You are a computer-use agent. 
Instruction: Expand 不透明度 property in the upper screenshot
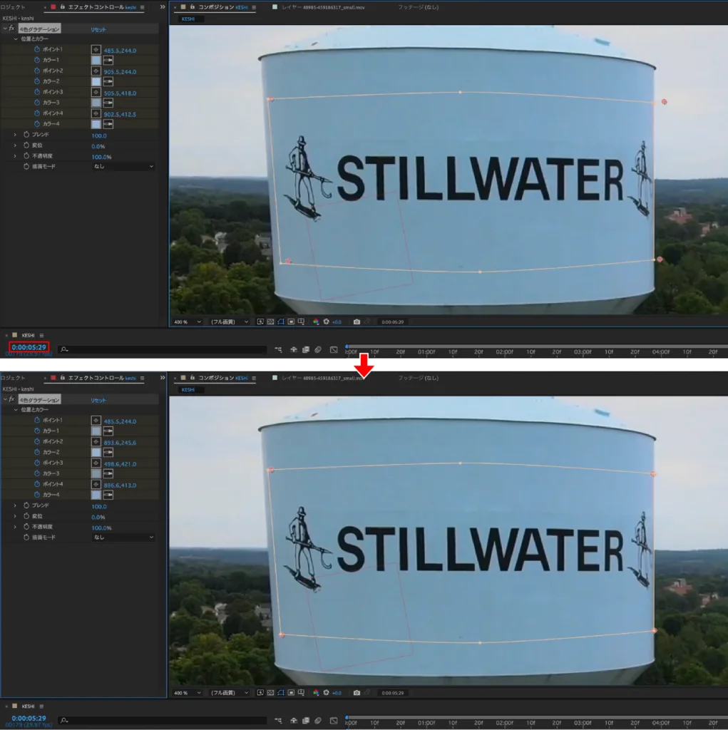coord(16,156)
